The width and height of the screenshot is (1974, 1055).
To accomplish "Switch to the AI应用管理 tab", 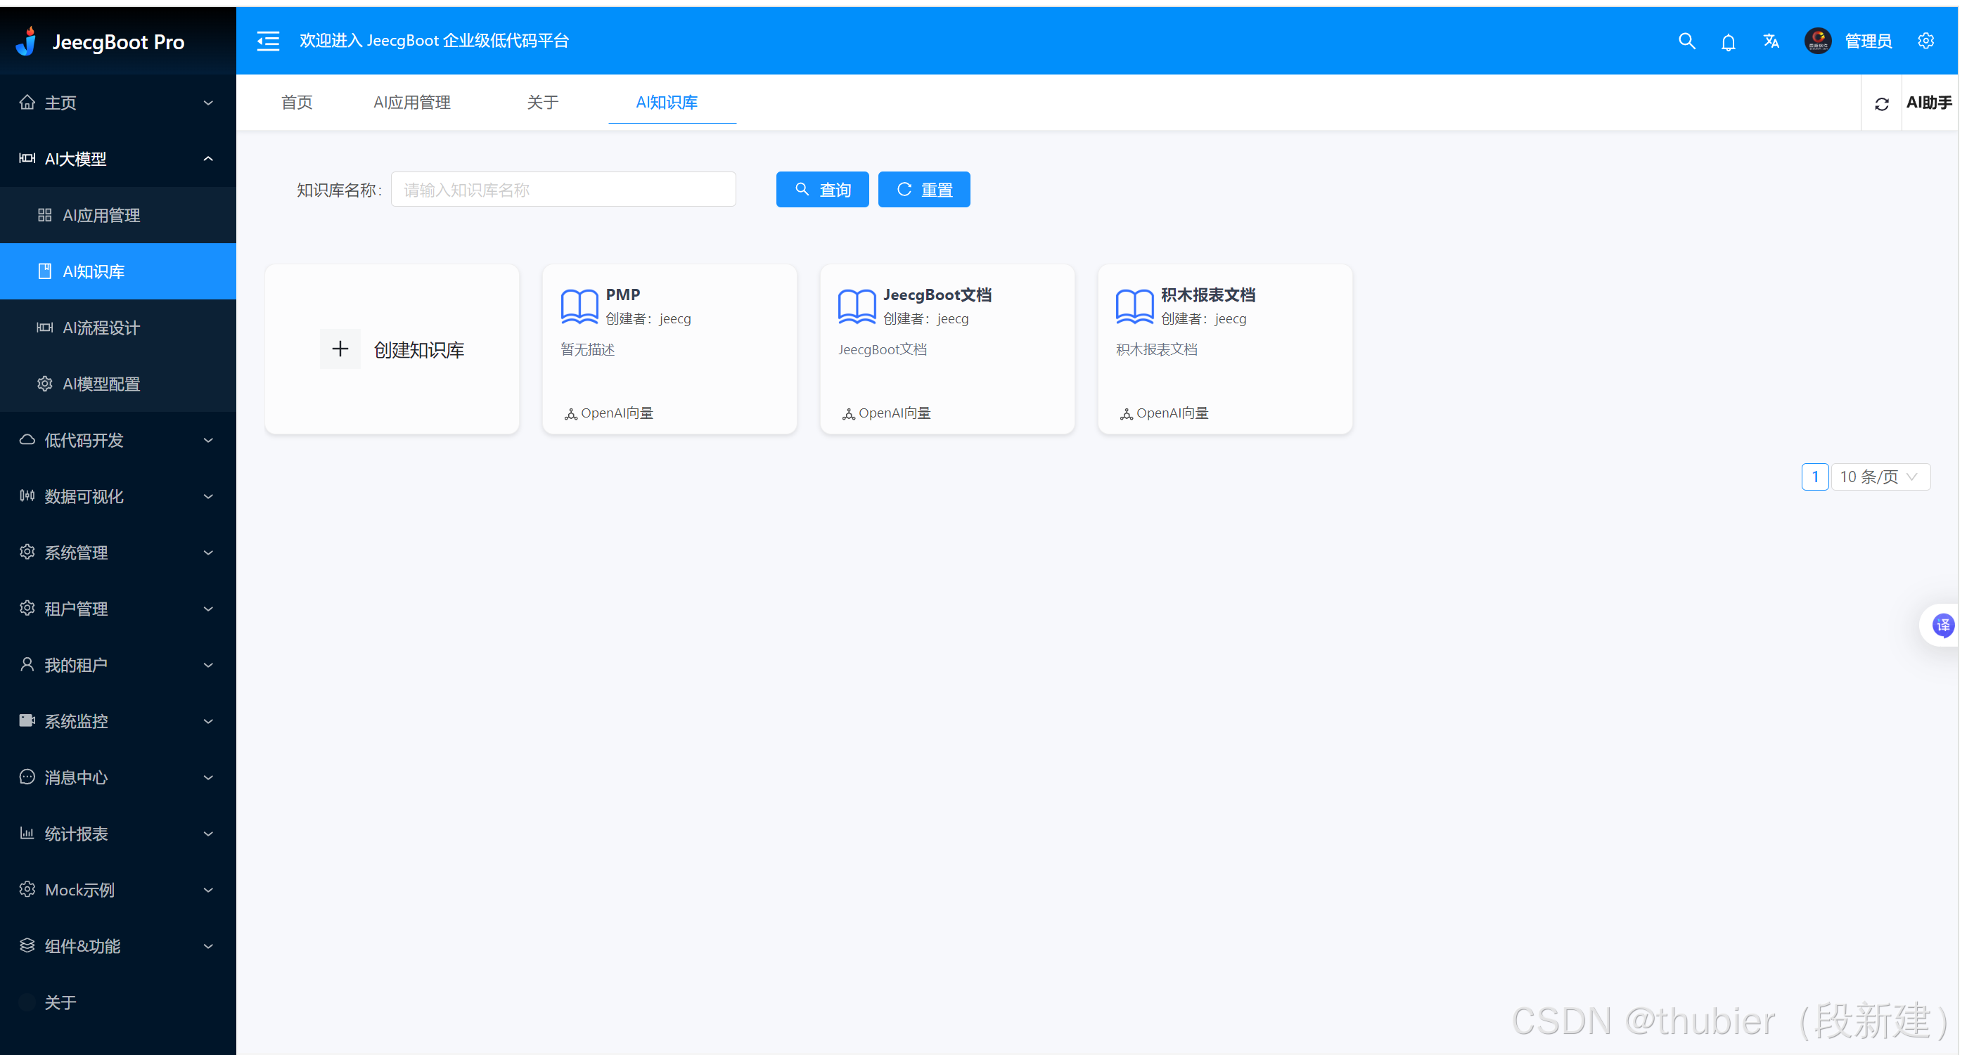I will tap(411, 102).
